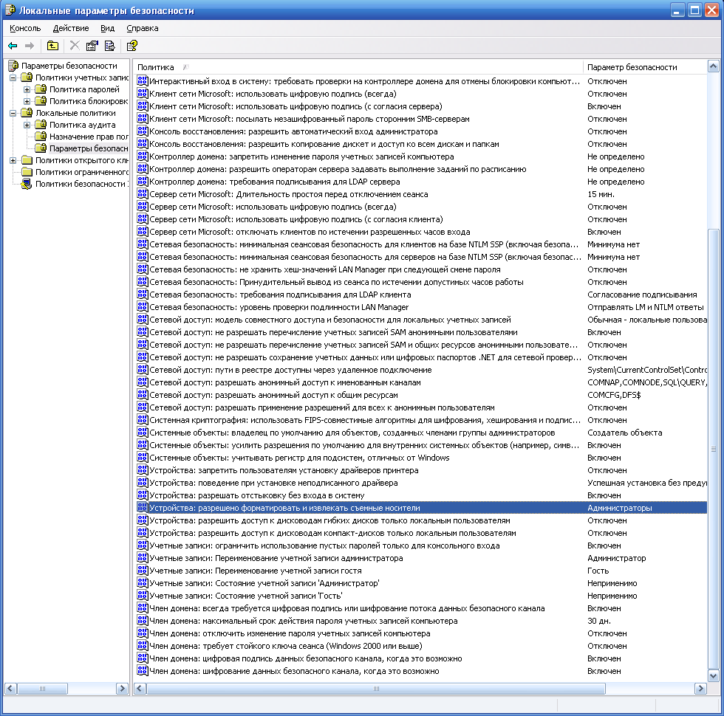
Task: Open the Действие menu
Action: click(x=71, y=28)
